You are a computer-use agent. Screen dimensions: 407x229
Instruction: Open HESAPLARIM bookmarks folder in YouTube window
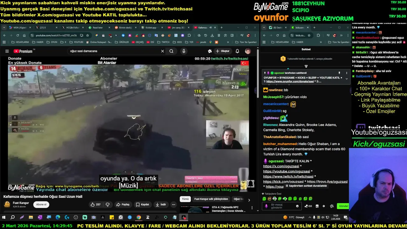(20, 42)
